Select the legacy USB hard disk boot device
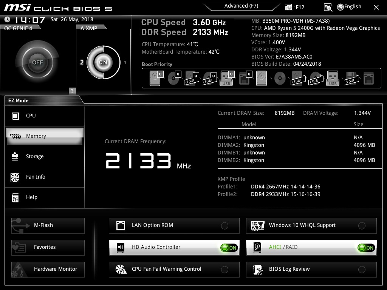Viewport: 387px width, 290px height. pos(298,79)
